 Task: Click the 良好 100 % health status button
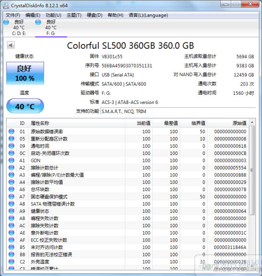coord(25,73)
